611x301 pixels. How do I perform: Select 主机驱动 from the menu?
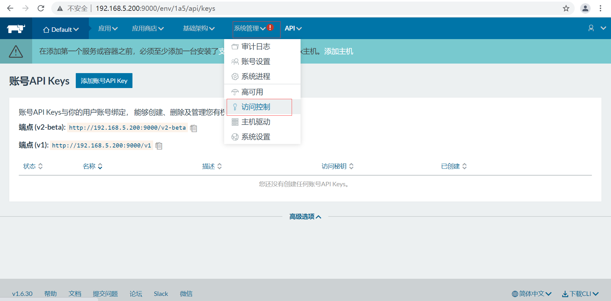[x=262, y=122]
